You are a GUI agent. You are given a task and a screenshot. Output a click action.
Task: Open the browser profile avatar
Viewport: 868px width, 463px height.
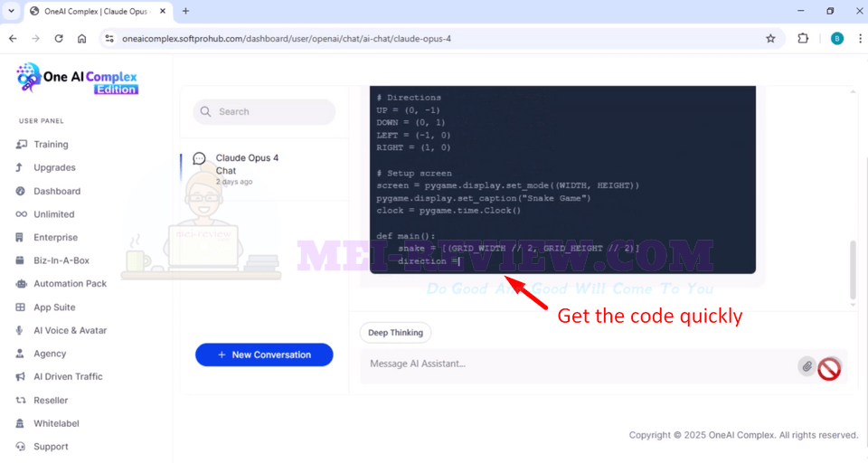click(836, 39)
